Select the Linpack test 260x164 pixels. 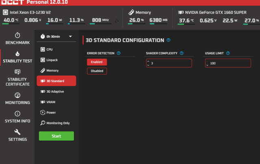tap(51, 60)
